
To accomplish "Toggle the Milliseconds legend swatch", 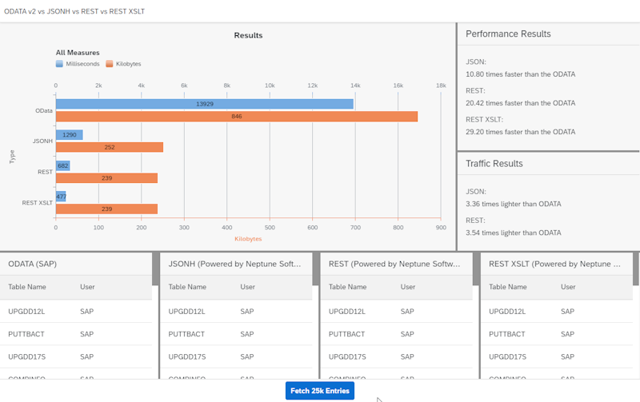I will point(59,64).
